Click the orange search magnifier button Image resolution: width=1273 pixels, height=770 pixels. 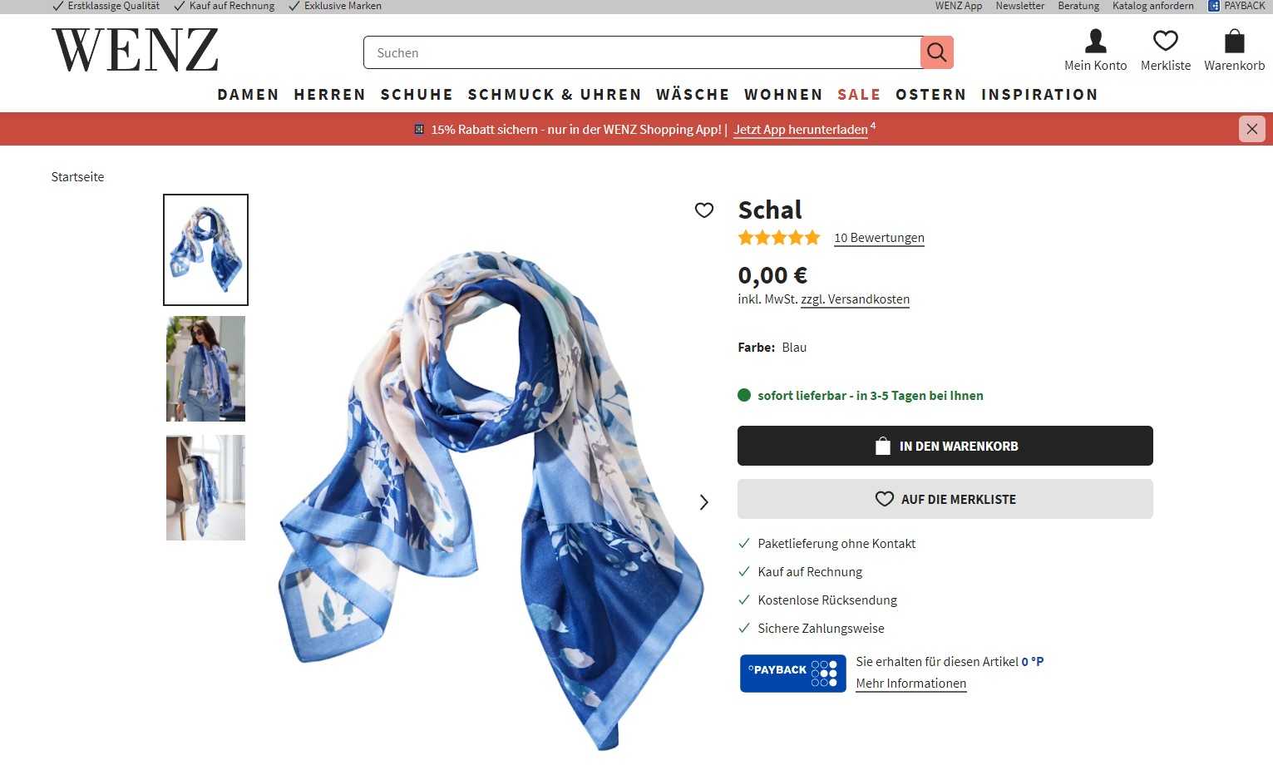(x=937, y=52)
